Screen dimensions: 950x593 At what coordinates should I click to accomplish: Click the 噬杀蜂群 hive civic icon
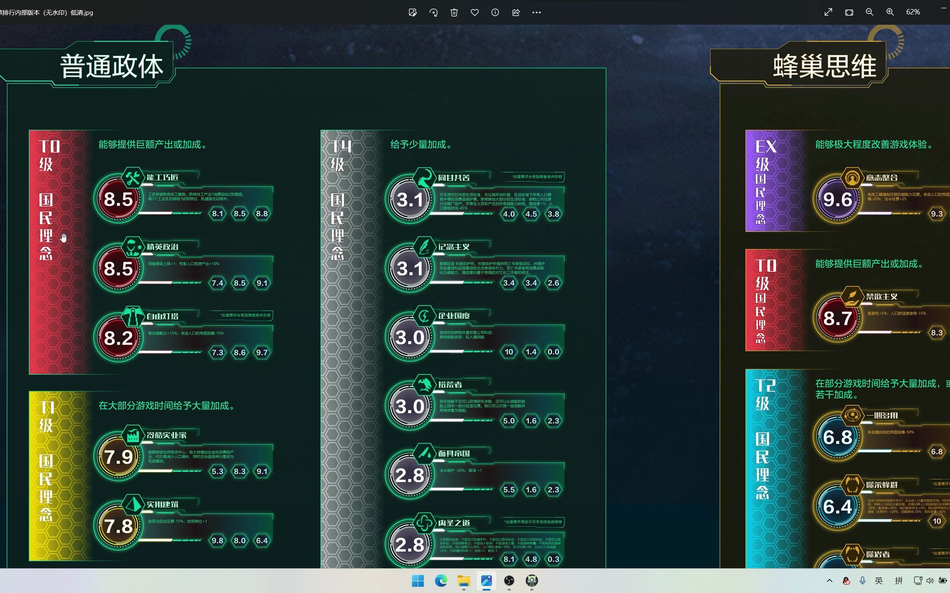(852, 485)
